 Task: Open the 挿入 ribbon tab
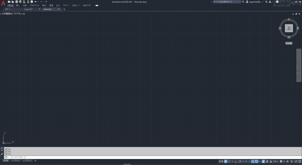point(18,6)
